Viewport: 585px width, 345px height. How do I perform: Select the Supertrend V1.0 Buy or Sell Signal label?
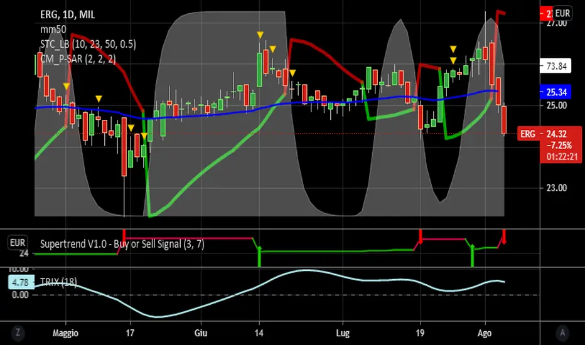pos(122,244)
